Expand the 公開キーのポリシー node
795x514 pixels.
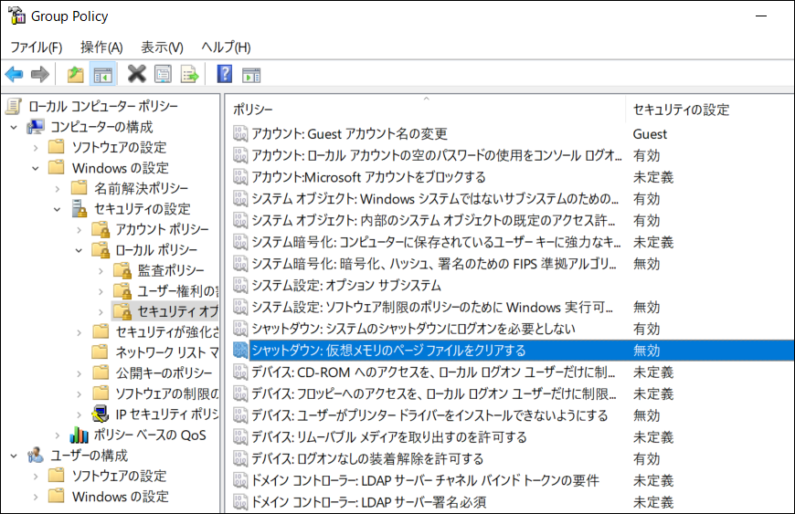(79, 373)
